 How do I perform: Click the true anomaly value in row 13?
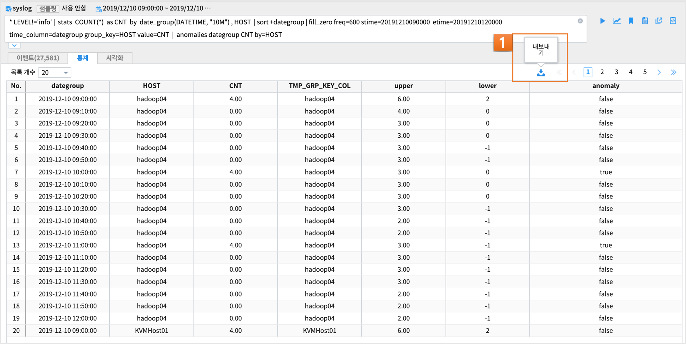point(606,245)
